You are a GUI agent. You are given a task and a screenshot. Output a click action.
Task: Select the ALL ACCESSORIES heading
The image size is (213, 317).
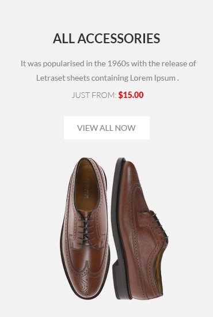point(106,39)
